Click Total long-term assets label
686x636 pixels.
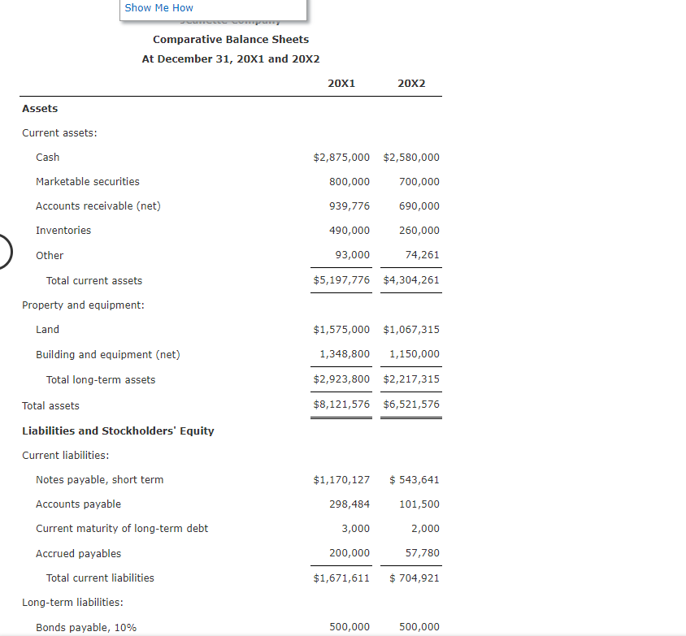pyautogui.click(x=101, y=380)
